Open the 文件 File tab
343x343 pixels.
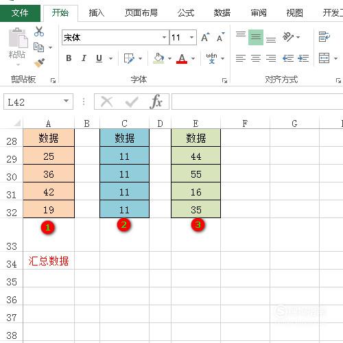click(20, 13)
